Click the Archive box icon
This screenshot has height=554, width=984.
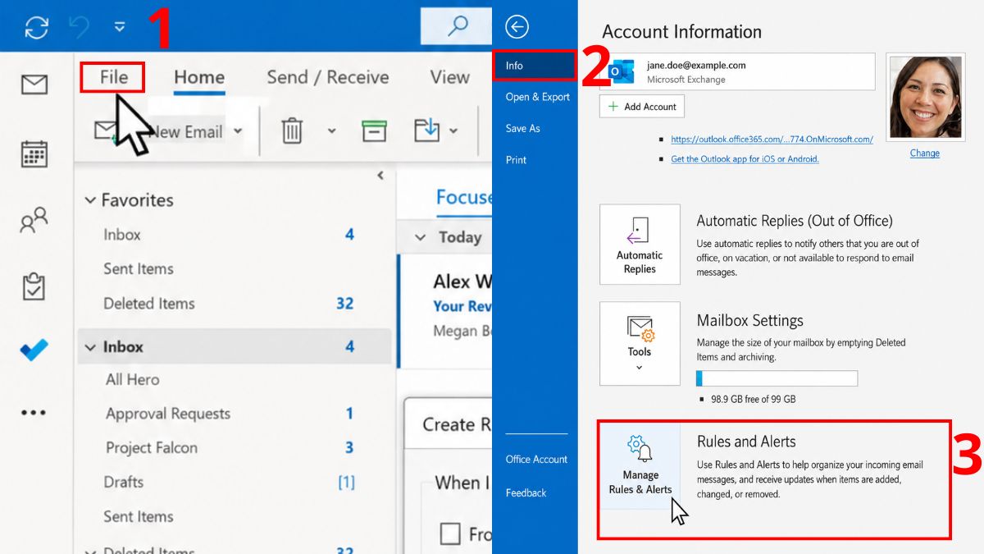point(374,130)
